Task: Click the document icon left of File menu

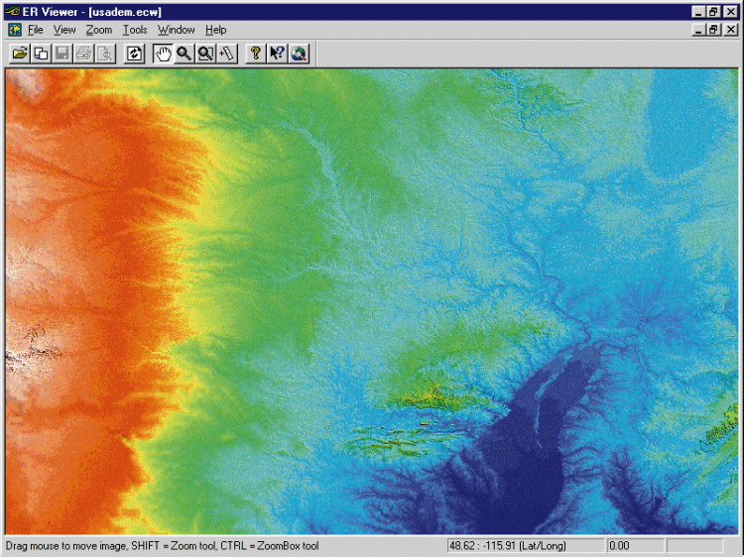Action: point(15,30)
